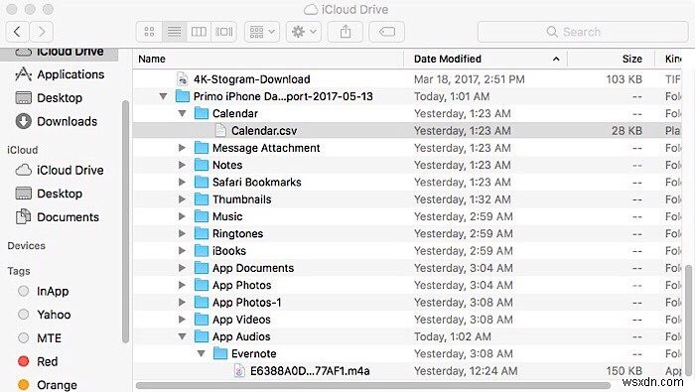695x392 pixels.
Task: Sort by Size column header
Action: tap(632, 59)
